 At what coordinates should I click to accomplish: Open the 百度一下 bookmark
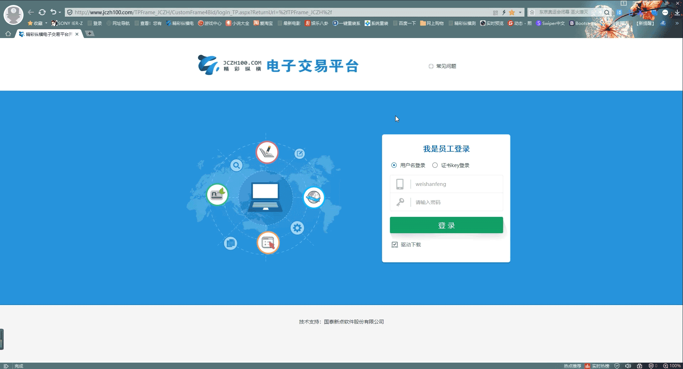(x=405, y=23)
